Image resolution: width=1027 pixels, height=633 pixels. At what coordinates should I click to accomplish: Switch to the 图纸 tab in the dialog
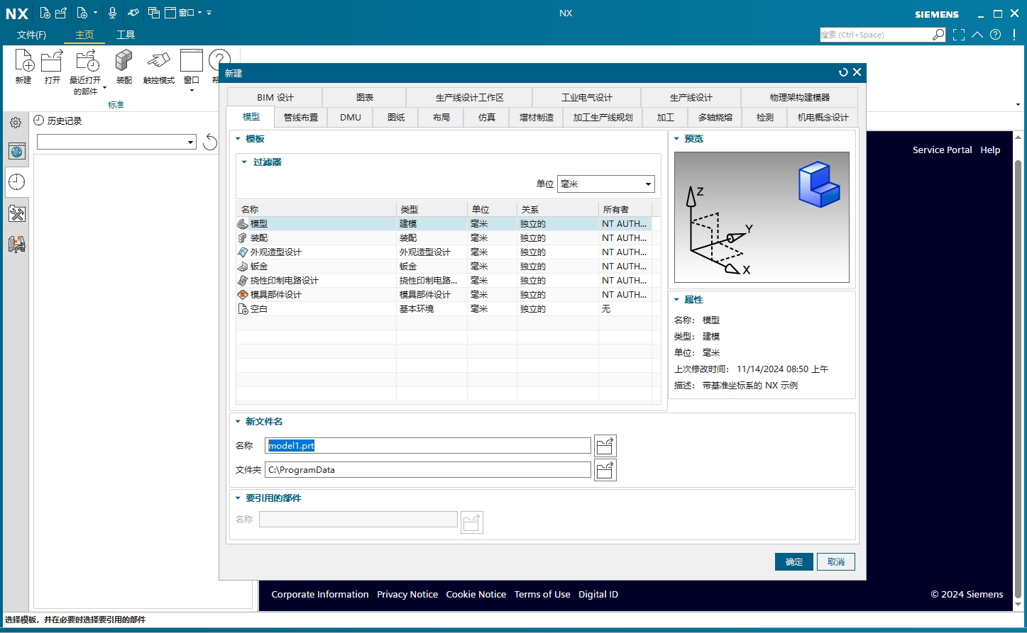pyautogui.click(x=395, y=117)
